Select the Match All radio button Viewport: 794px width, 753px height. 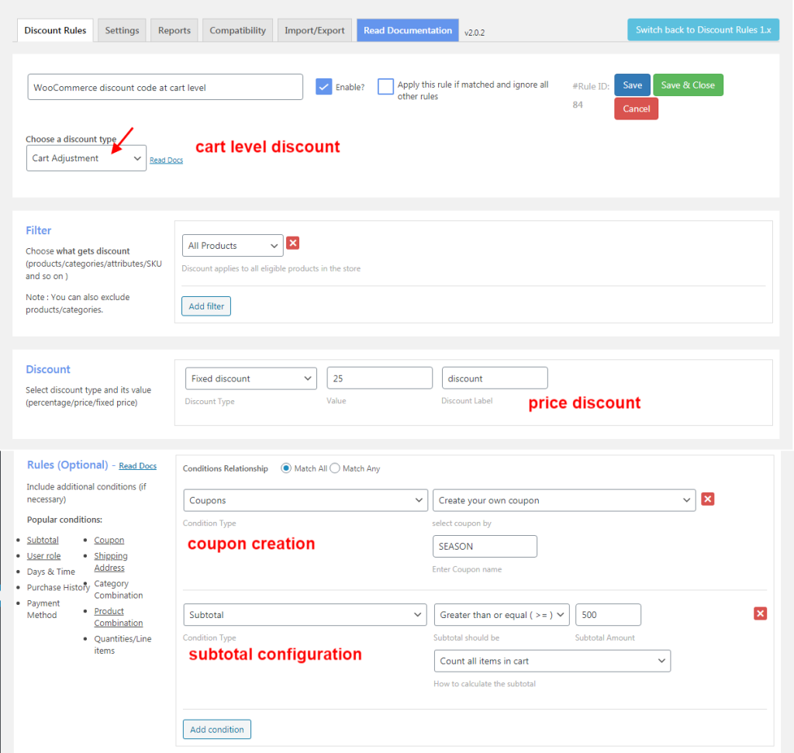pyautogui.click(x=286, y=468)
